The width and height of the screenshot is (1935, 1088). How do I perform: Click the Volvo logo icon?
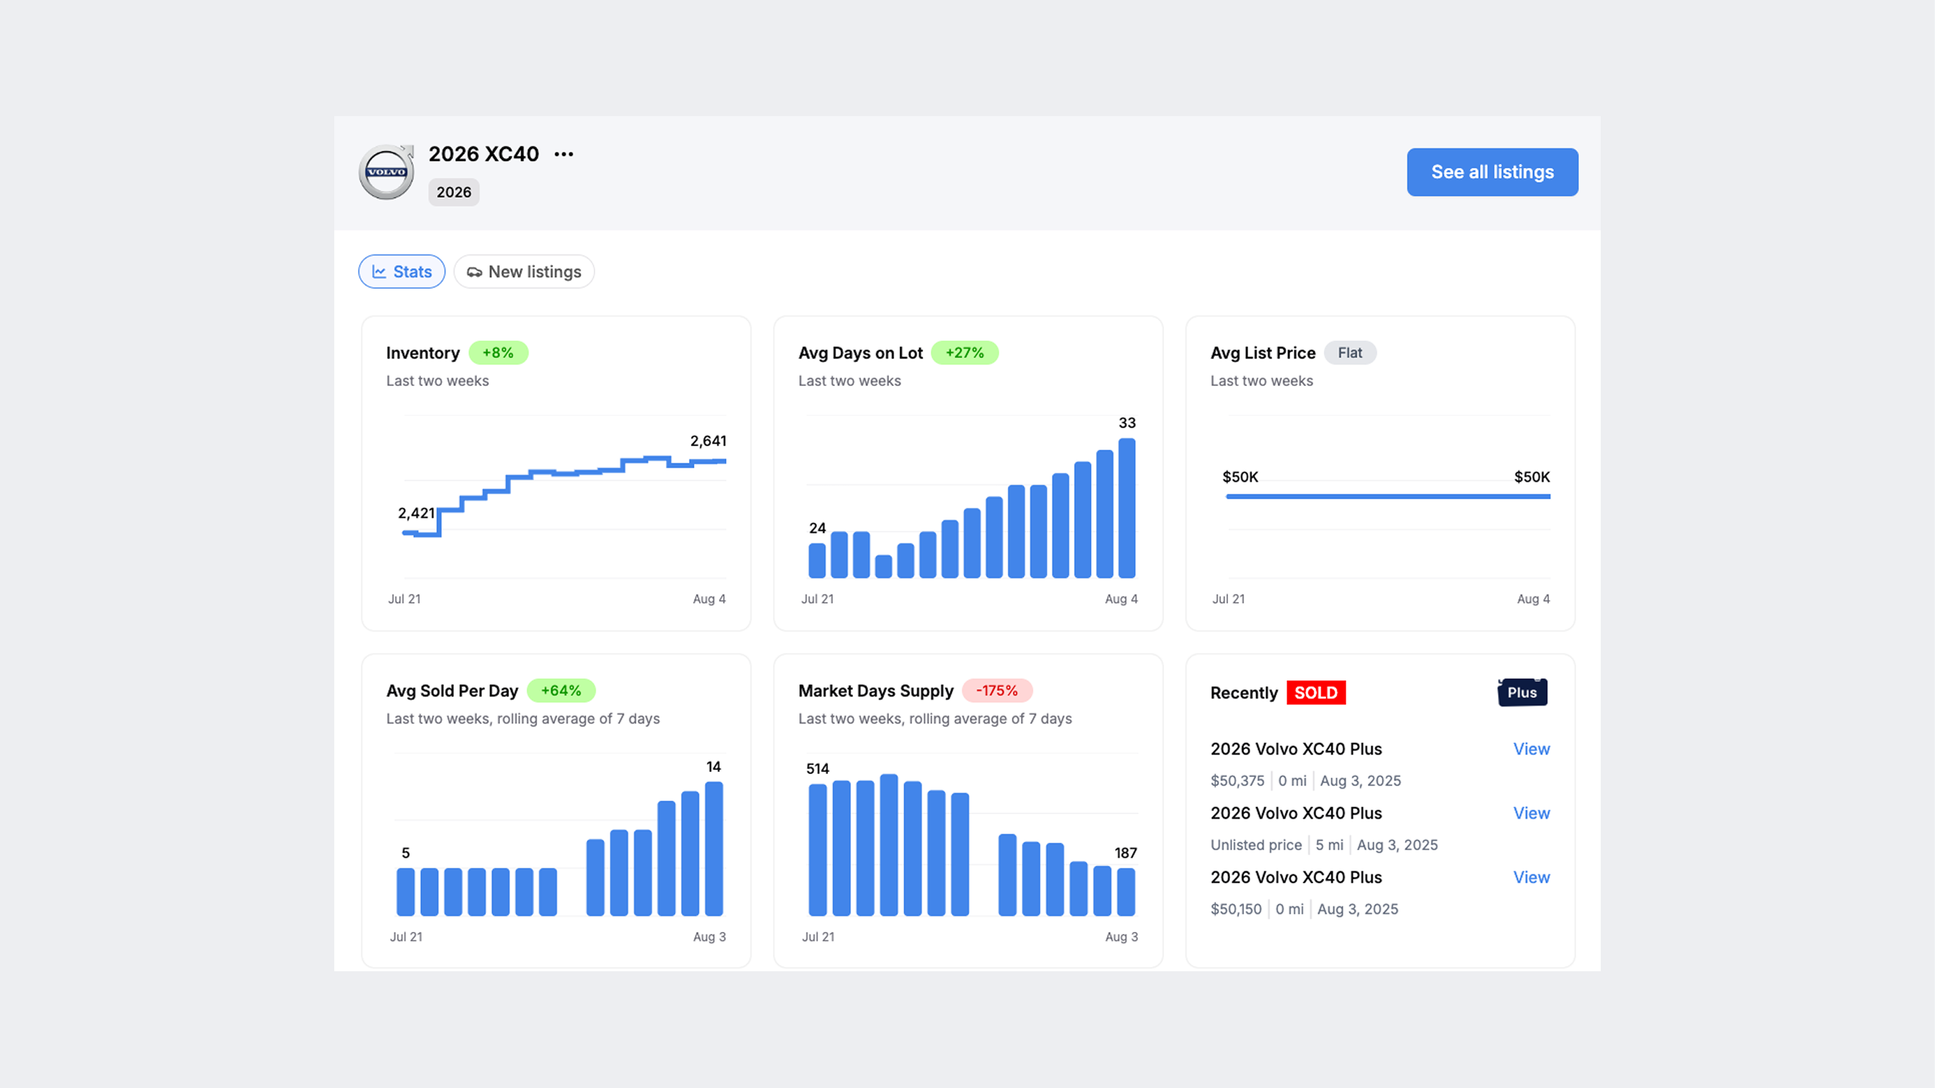pos(386,172)
